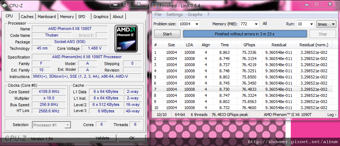This screenshot has width=340, height=146.
Task: Click the Level 3 cache value 6 MBytes
Action: point(106,111)
